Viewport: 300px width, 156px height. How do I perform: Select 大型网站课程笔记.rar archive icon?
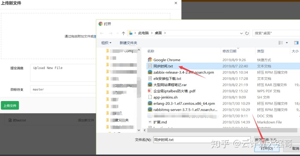[150, 85]
